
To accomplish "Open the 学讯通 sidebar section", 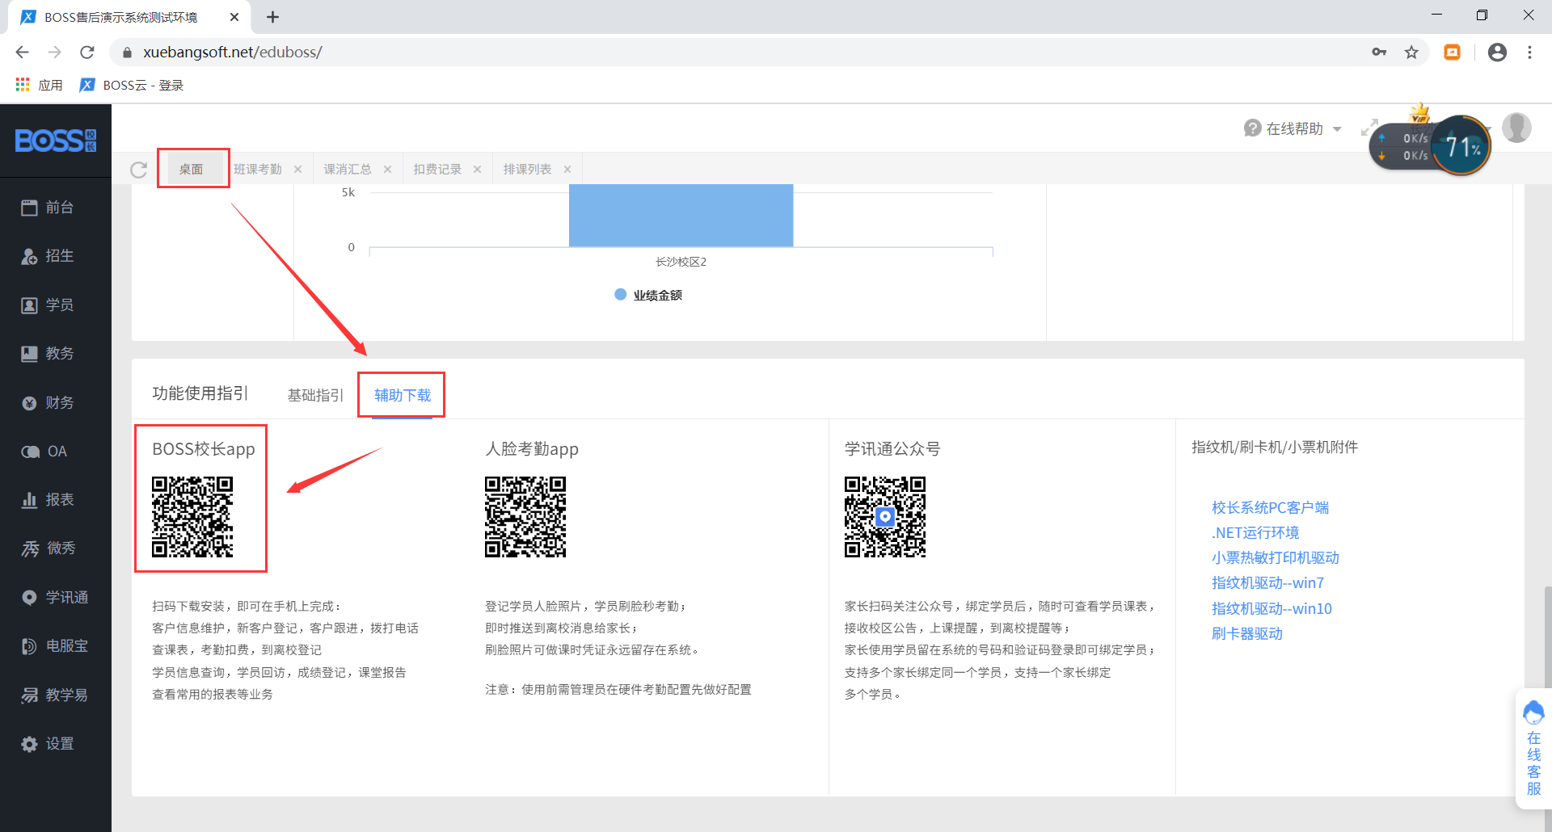I will pos(55,598).
